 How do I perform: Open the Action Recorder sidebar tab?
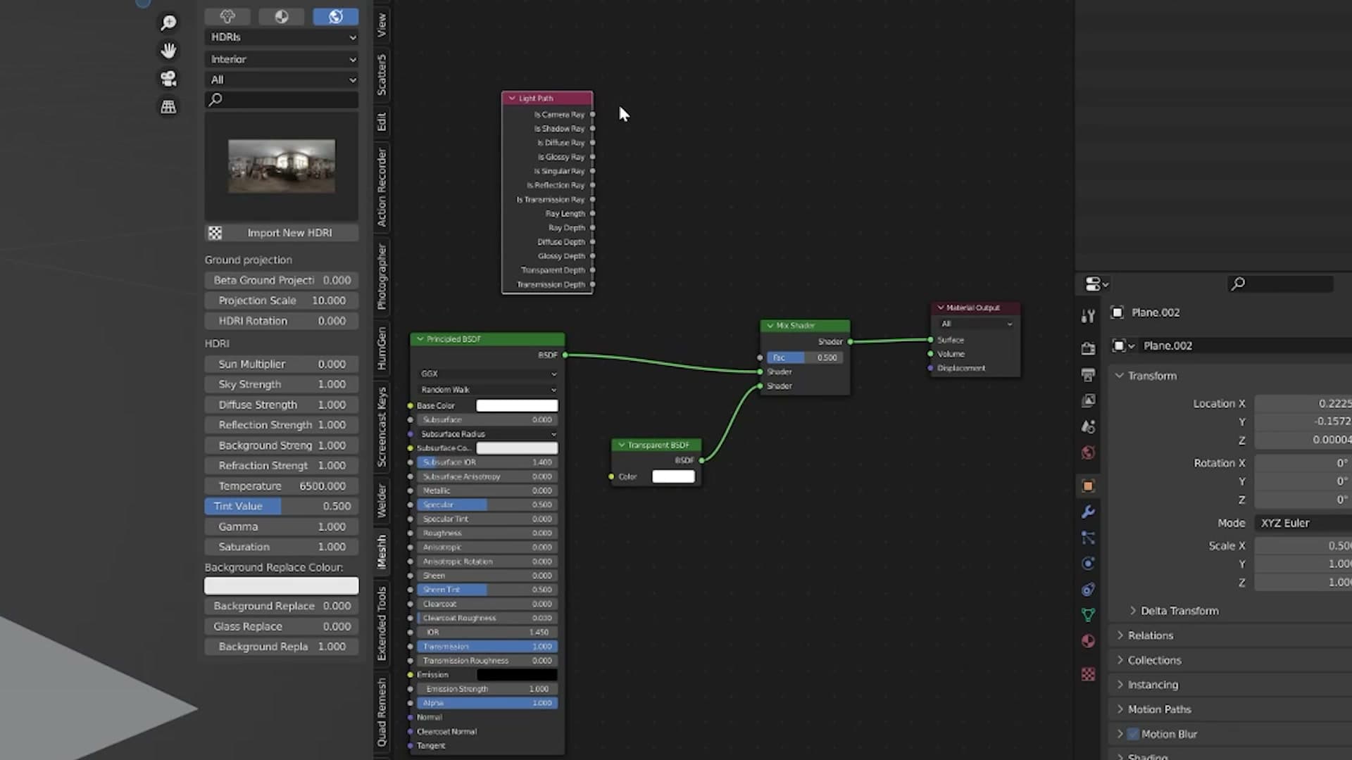pyautogui.click(x=382, y=187)
